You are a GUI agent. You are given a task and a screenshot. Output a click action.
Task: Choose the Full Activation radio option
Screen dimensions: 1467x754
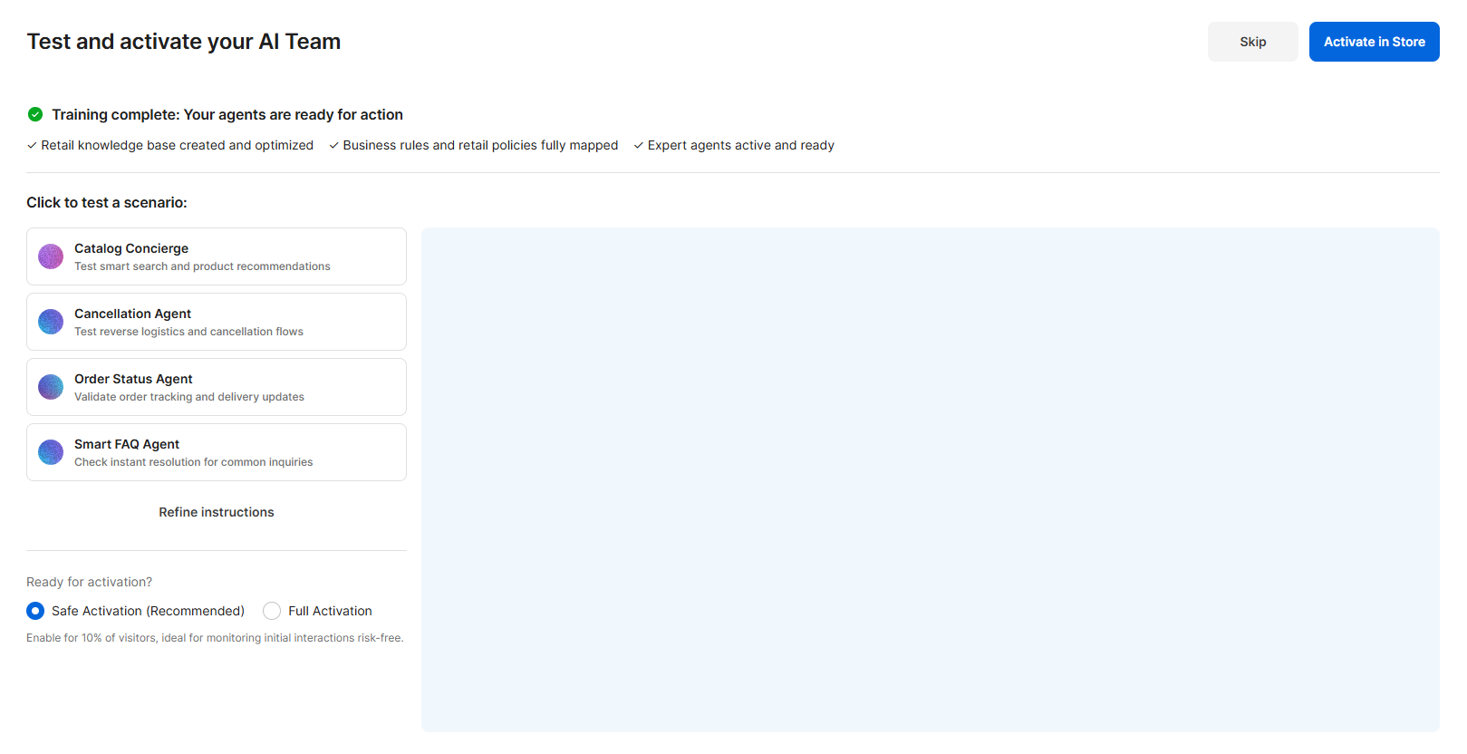(x=272, y=611)
